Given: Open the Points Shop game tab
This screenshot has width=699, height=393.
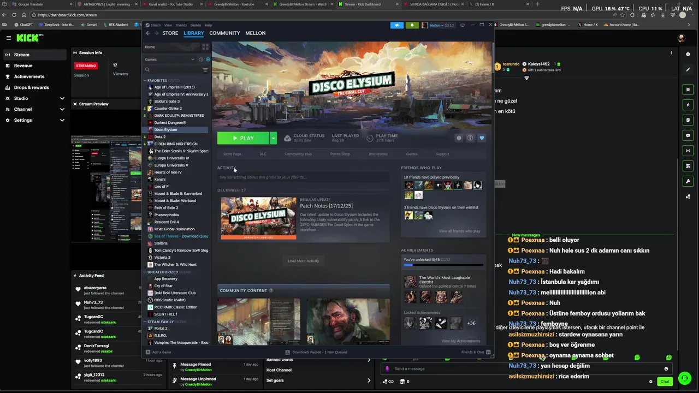Looking at the screenshot, I should click(340, 154).
